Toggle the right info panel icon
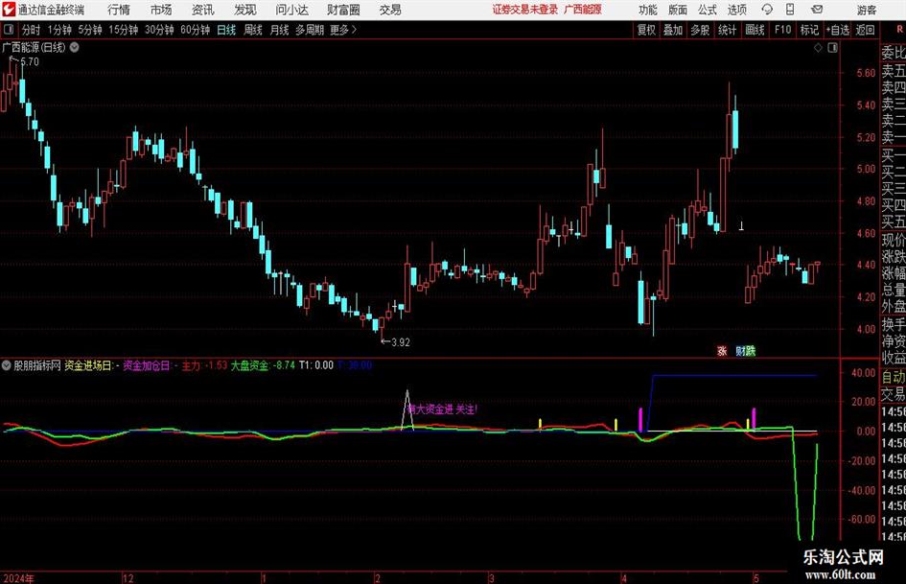Viewport: 906px width, 584px height. point(832,48)
